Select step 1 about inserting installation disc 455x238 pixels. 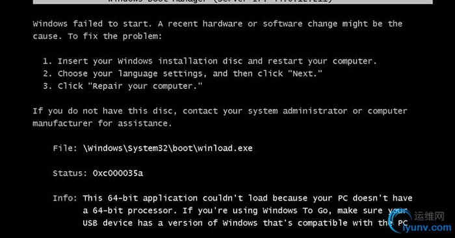point(209,61)
